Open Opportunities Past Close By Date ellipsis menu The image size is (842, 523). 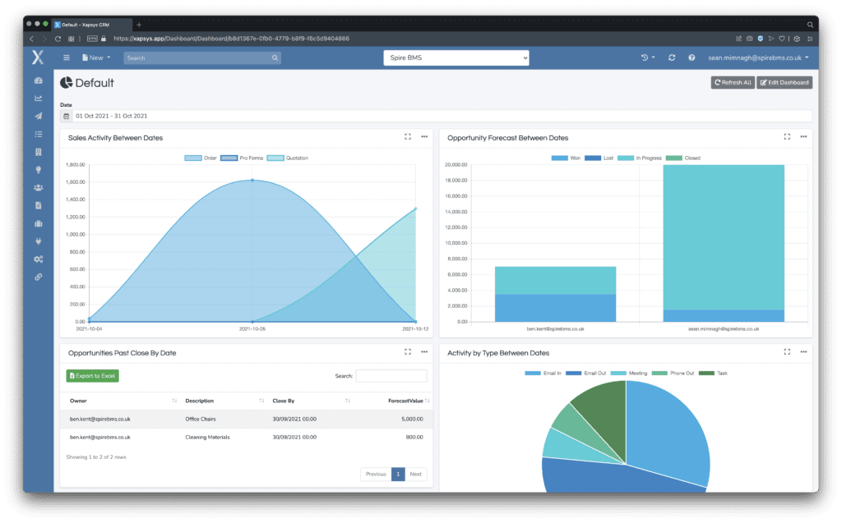tap(424, 352)
